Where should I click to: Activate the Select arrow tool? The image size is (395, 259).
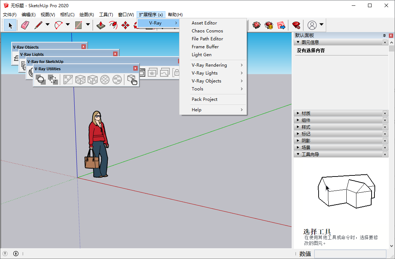(x=10, y=25)
